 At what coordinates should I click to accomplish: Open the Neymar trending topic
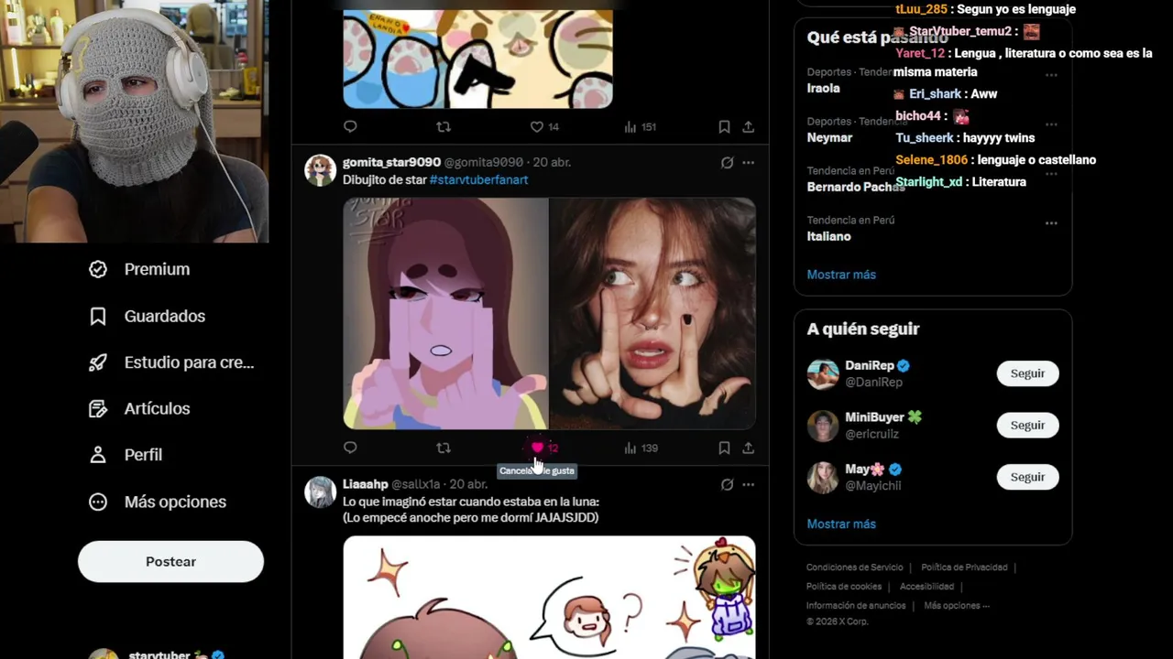(829, 138)
